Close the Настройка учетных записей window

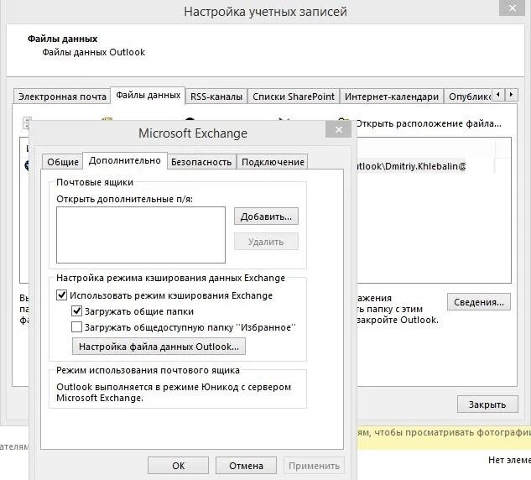point(512,8)
